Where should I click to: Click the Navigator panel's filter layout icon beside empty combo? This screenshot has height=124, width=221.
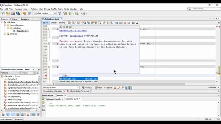[38, 73]
